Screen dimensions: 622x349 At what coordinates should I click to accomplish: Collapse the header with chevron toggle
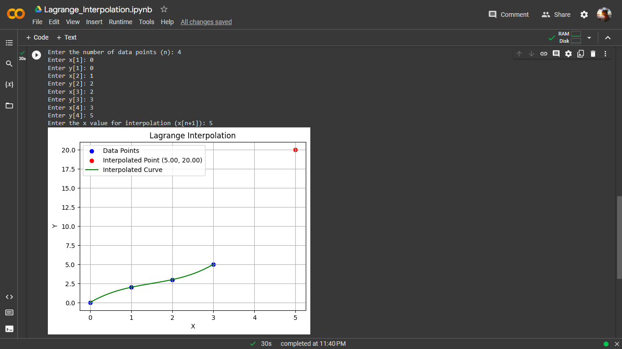pyautogui.click(x=608, y=38)
